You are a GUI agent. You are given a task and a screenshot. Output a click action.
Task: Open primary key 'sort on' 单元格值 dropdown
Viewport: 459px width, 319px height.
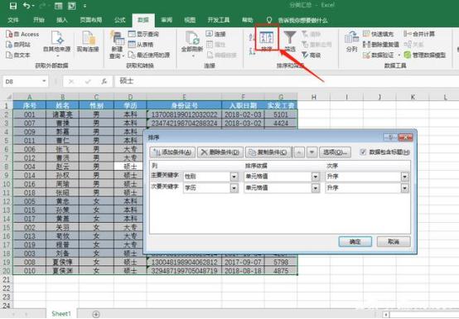click(x=316, y=176)
